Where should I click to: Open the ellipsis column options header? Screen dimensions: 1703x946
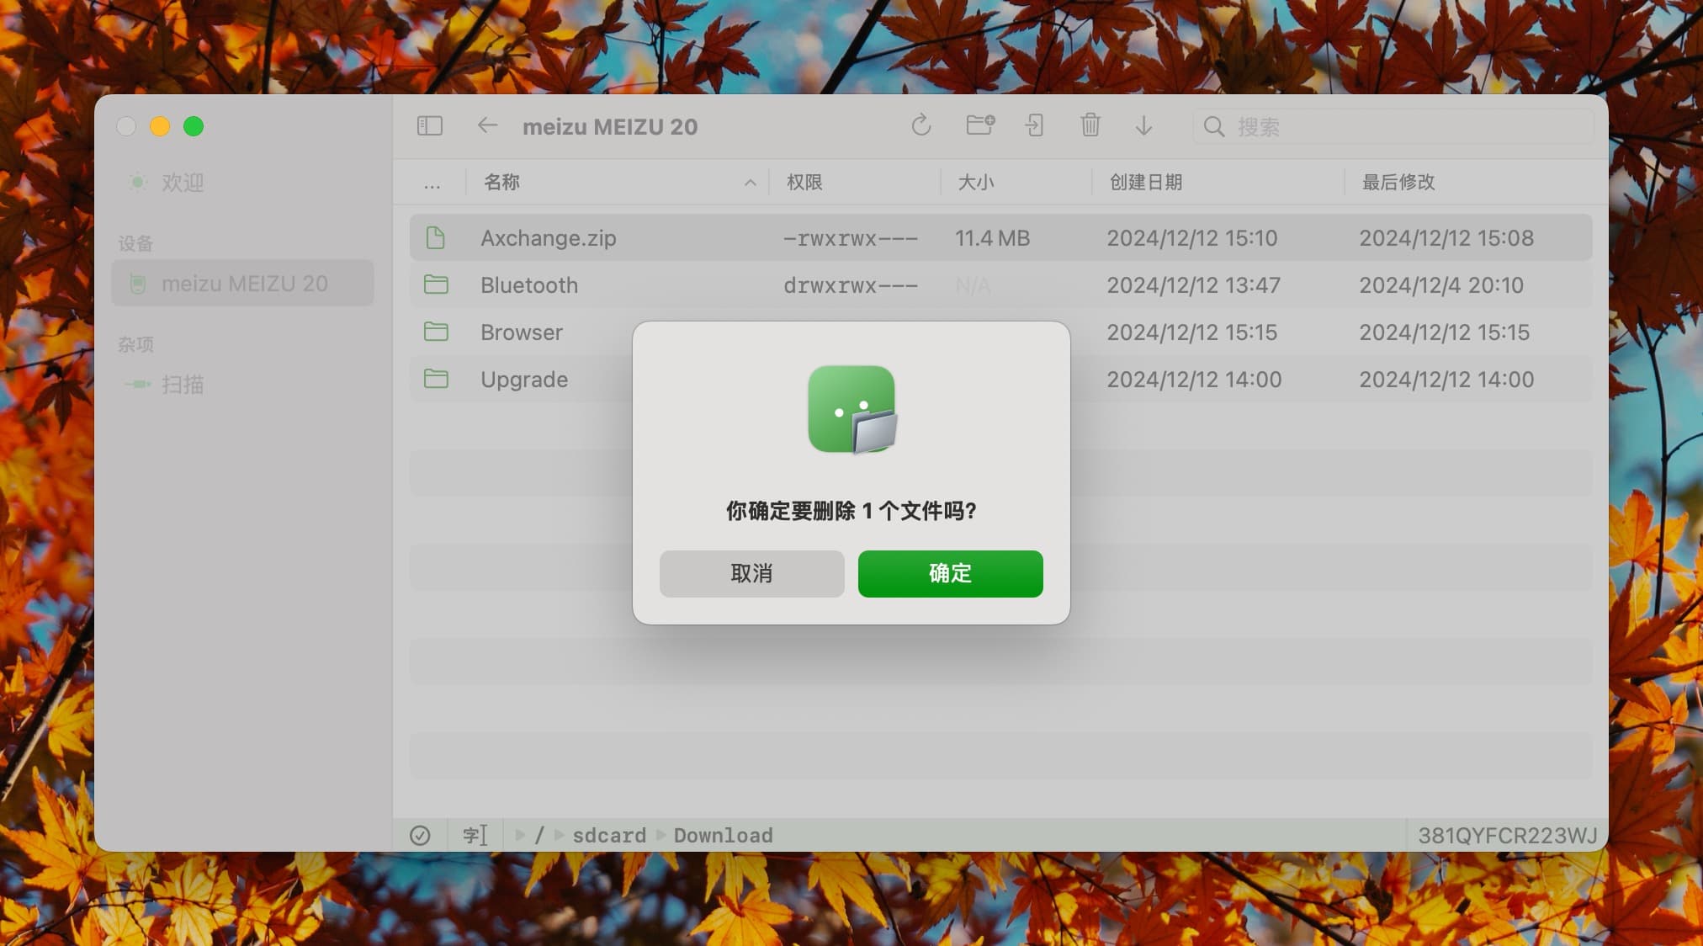[x=432, y=183]
